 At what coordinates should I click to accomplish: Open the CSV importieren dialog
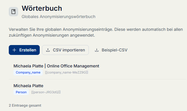(65, 50)
